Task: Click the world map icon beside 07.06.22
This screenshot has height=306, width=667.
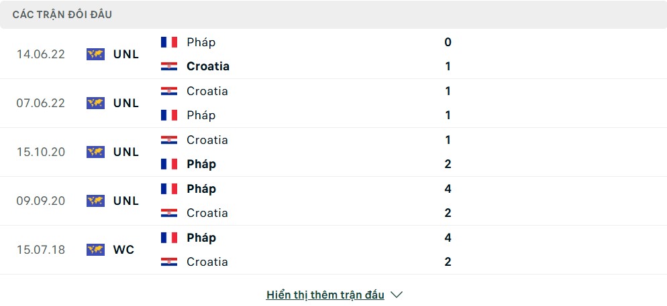Action: [x=95, y=103]
